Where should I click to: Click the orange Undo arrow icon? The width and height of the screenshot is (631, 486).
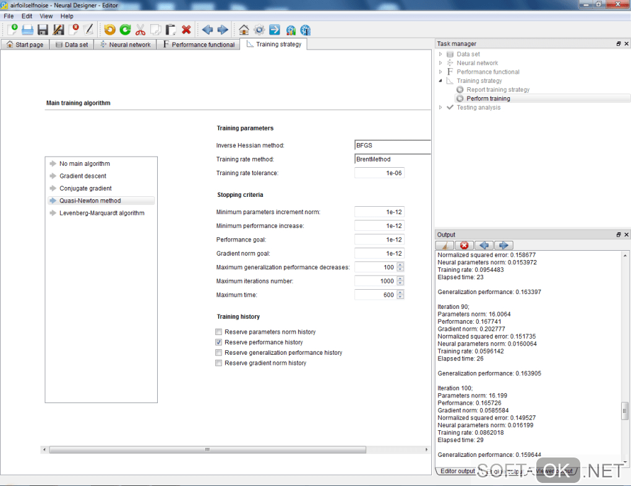[x=109, y=29]
